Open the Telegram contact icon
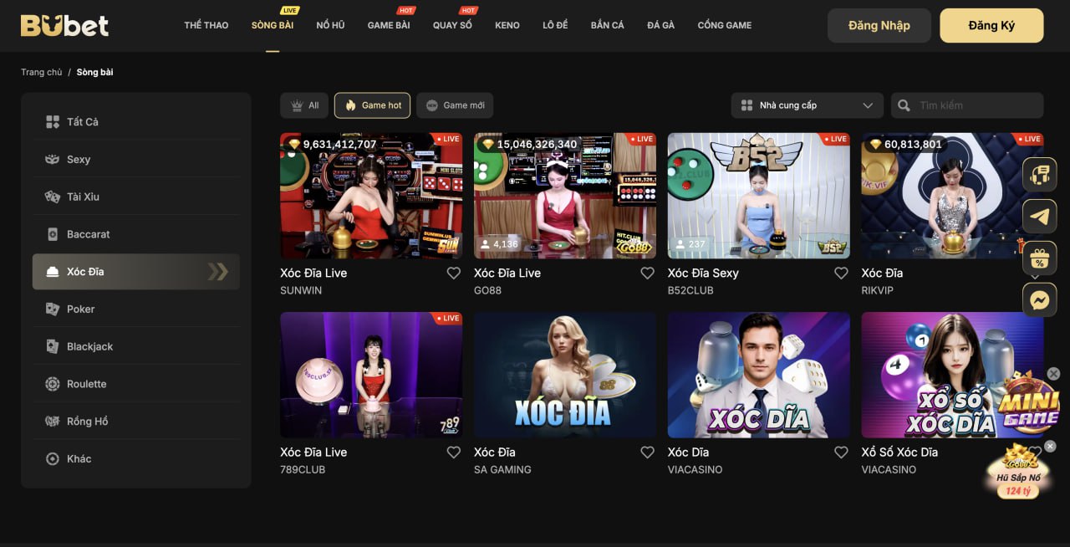Viewport: 1070px width, 547px height. 1039,217
